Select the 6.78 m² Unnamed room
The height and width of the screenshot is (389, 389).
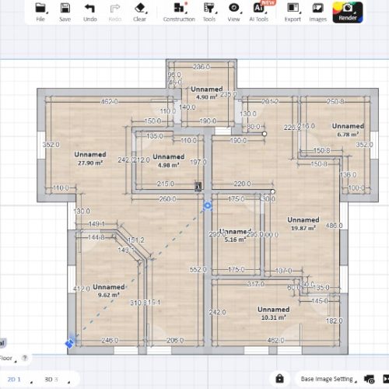(348, 130)
